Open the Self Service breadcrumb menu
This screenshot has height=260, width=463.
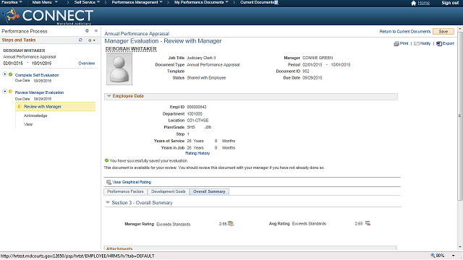coord(87,2)
